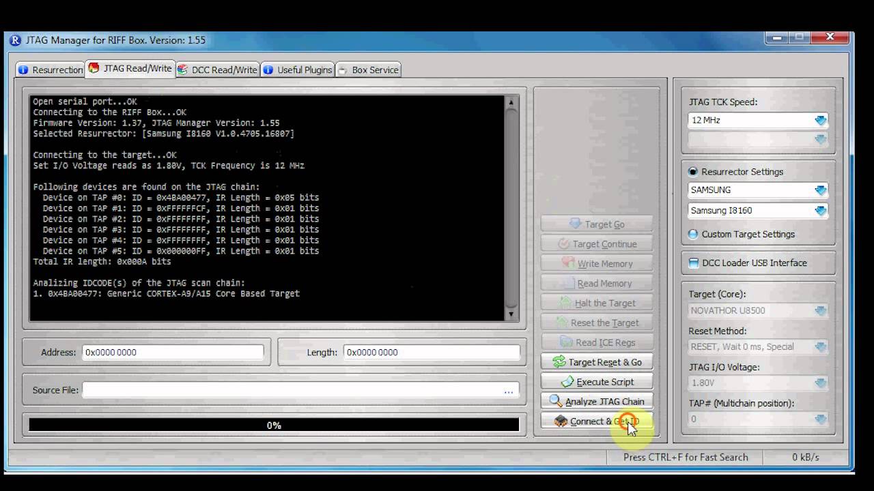Click the Useful Plugins tab info icon
This screenshot has width=874, height=491.
tap(268, 70)
